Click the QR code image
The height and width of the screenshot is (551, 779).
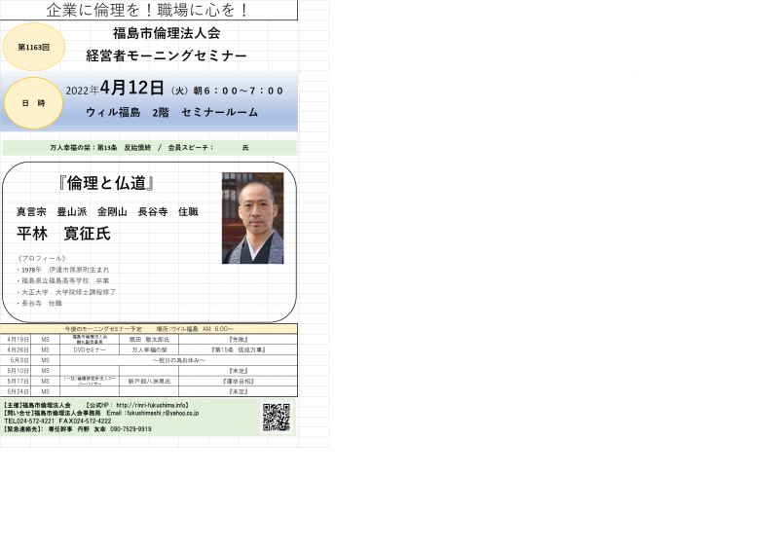point(277,417)
